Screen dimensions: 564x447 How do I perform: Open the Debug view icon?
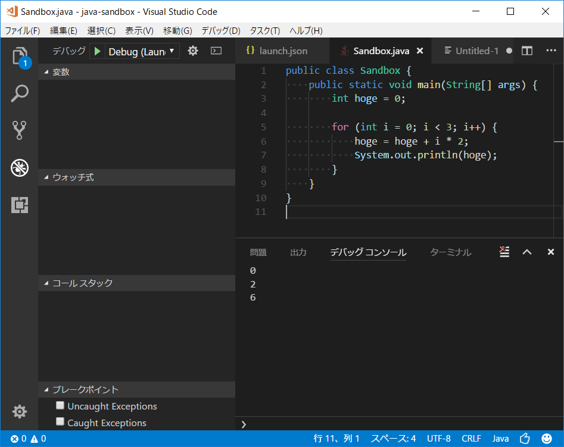[x=20, y=168]
